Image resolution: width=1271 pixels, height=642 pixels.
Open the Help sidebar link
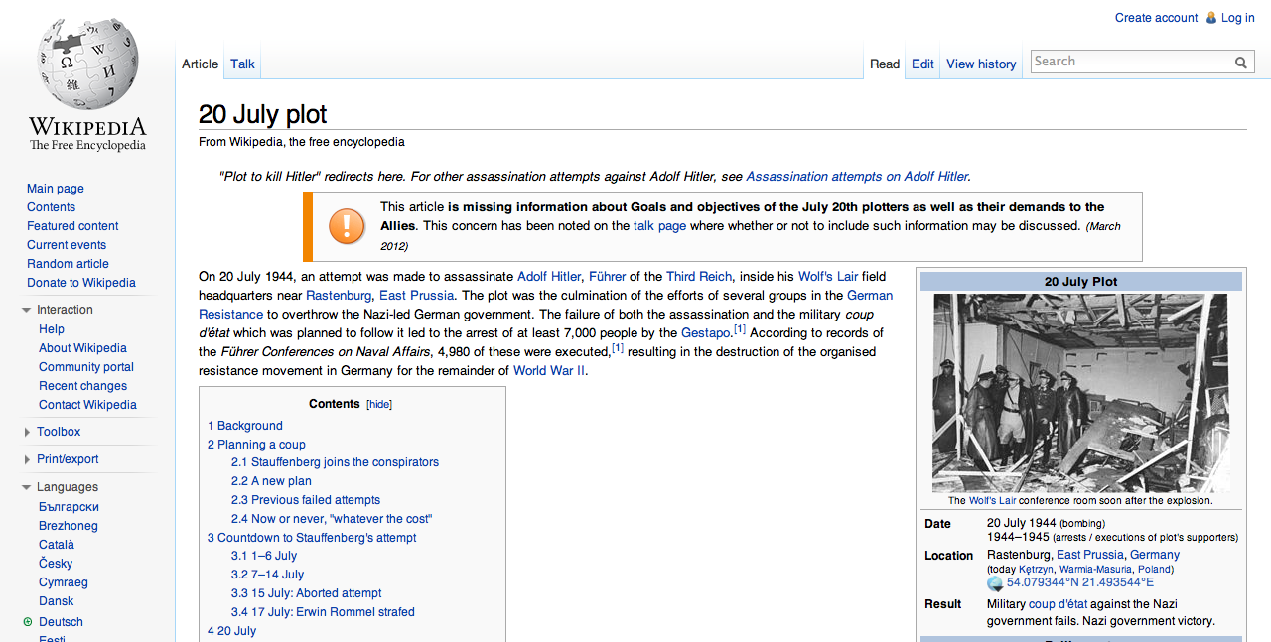52,329
